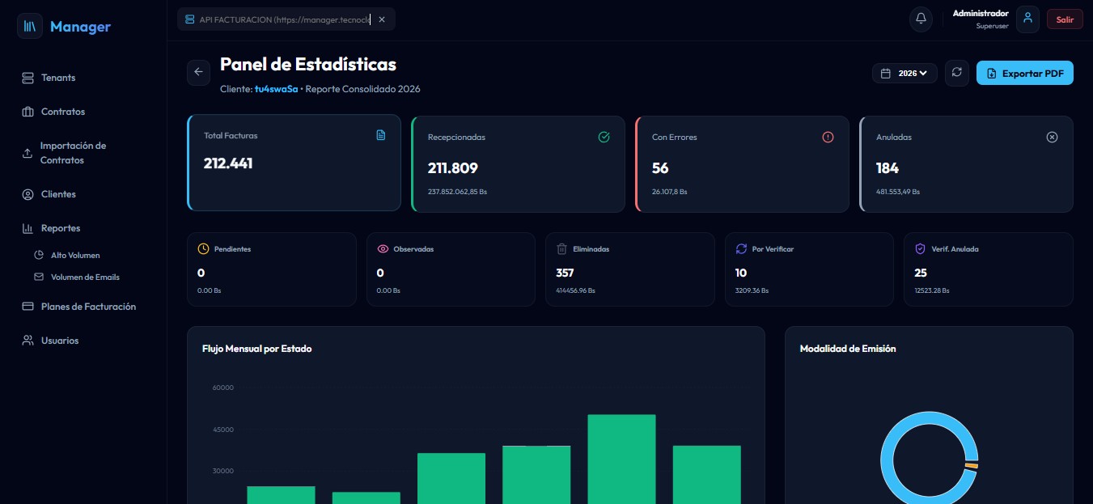Click the Verif. Anulada shield icon
The height and width of the screenshot is (504, 1093).
[x=920, y=248]
